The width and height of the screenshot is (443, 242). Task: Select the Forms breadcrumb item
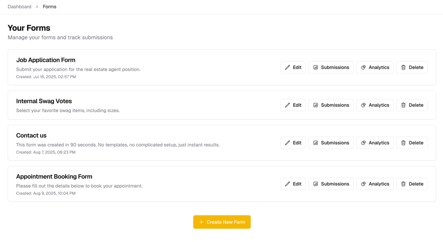(x=49, y=7)
